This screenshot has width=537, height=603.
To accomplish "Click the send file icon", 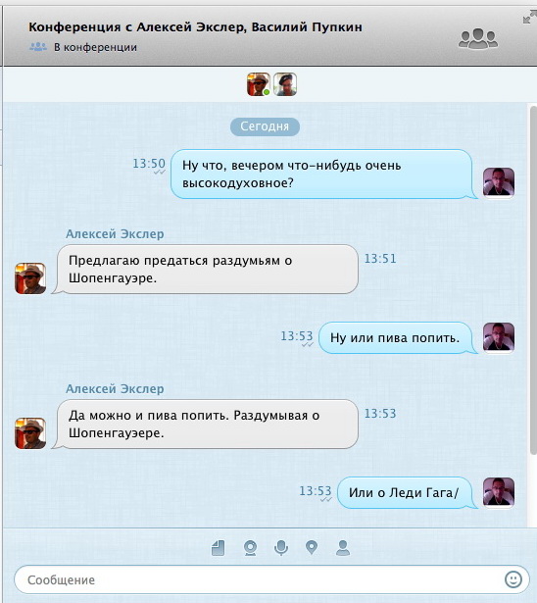I will point(219,548).
